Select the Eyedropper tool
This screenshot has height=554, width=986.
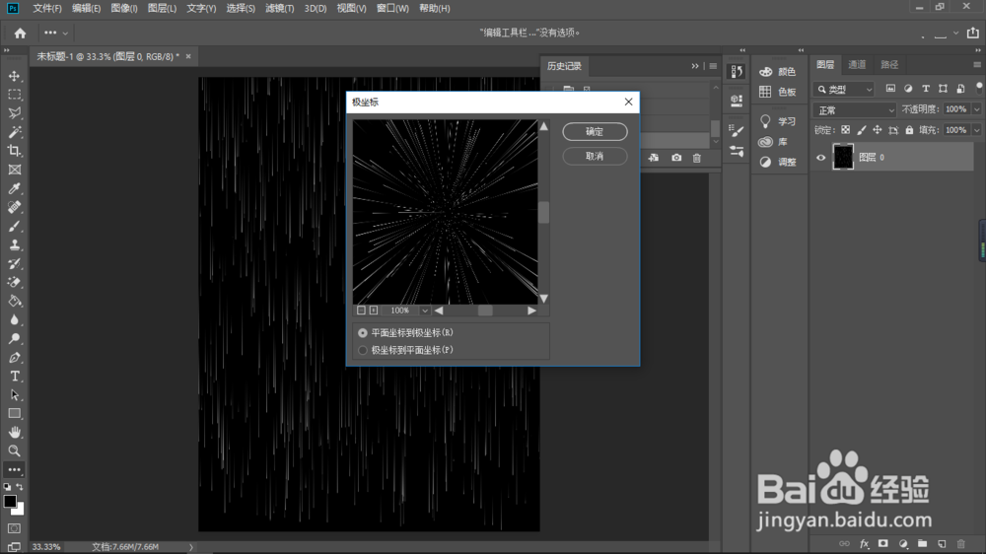[15, 188]
